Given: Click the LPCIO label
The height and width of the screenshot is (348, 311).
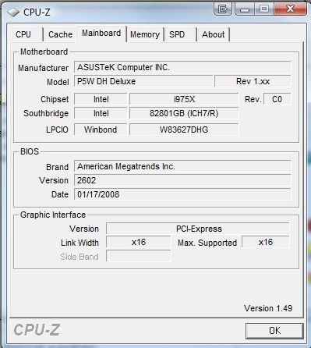Looking at the screenshot, I should point(57,130).
